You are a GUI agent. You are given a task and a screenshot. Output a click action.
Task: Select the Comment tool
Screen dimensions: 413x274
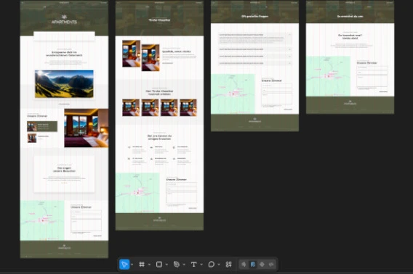click(212, 265)
